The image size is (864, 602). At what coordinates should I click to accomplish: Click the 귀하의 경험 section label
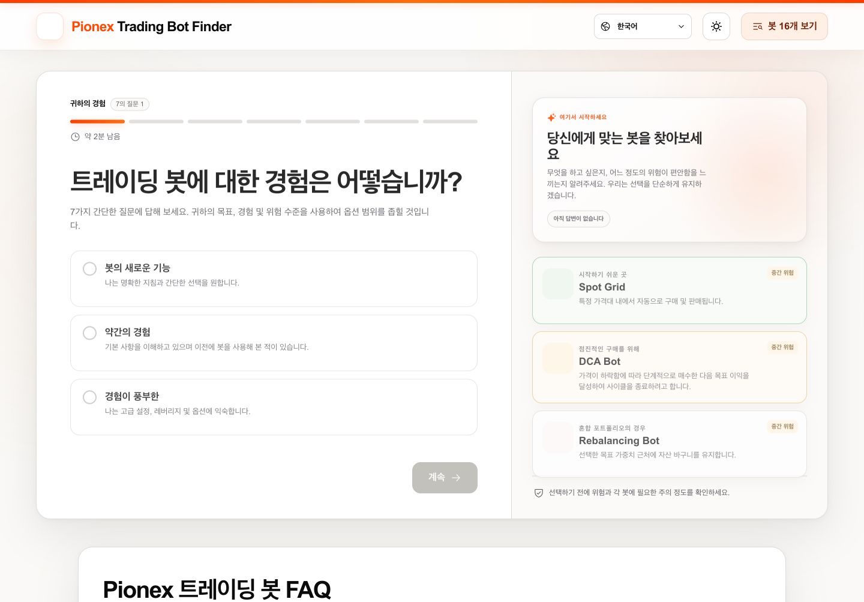click(x=88, y=104)
